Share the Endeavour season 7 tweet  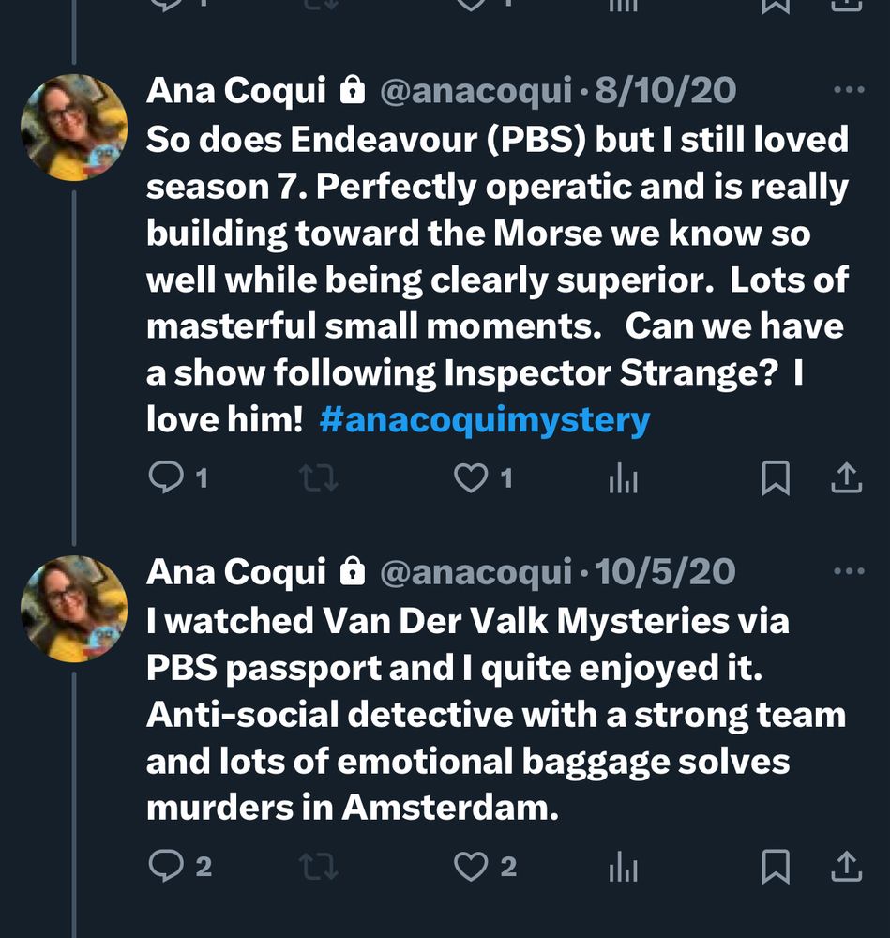[847, 479]
